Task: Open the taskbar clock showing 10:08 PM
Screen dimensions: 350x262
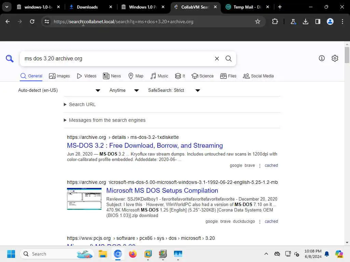Action: coord(313,254)
